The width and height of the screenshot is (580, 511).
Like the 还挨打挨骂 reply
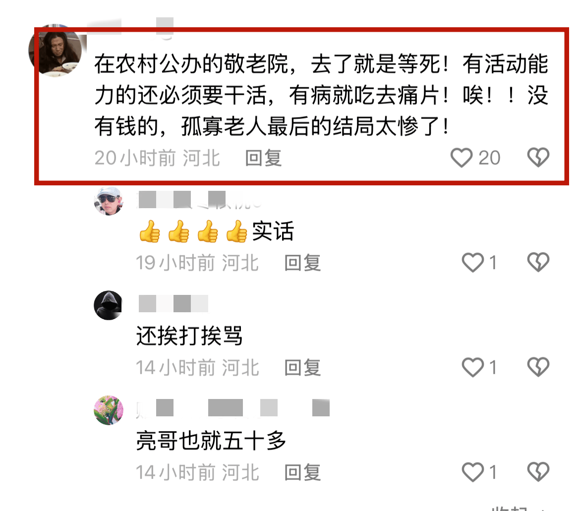pyautogui.click(x=473, y=367)
